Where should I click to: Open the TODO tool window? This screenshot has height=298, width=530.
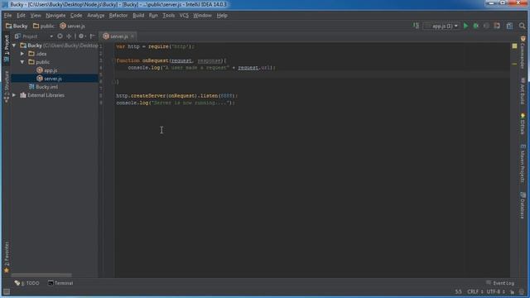[27, 283]
